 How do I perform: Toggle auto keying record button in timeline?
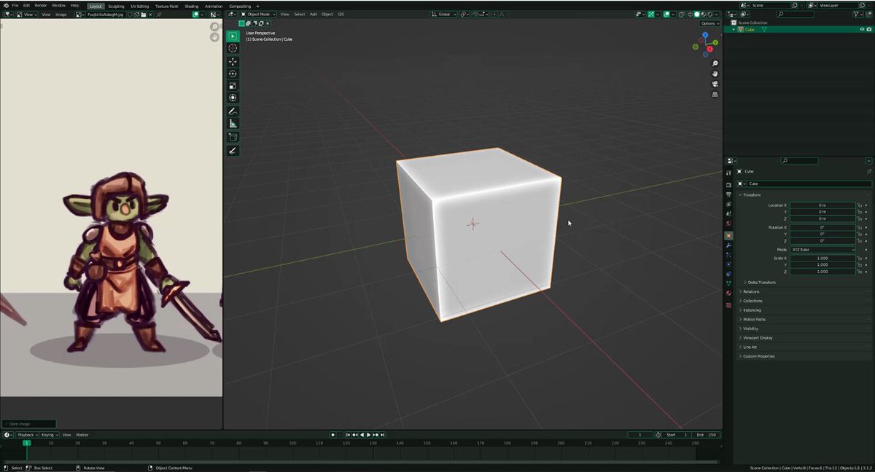332,435
